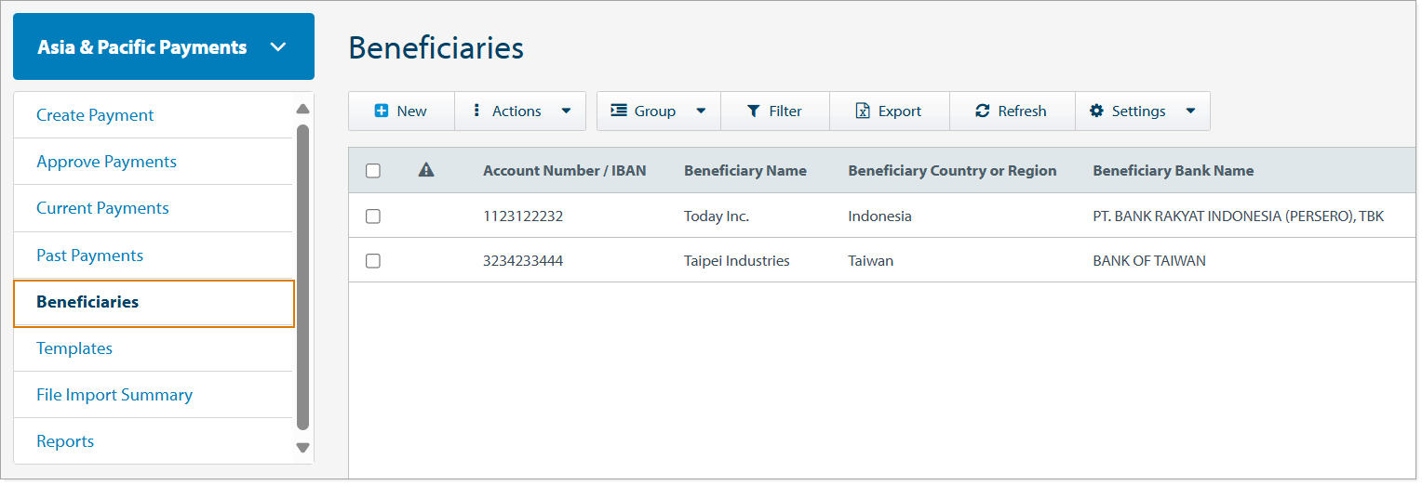Image resolution: width=1422 pixels, height=485 pixels.
Task: Click the Refresh arrows icon
Action: tap(982, 111)
